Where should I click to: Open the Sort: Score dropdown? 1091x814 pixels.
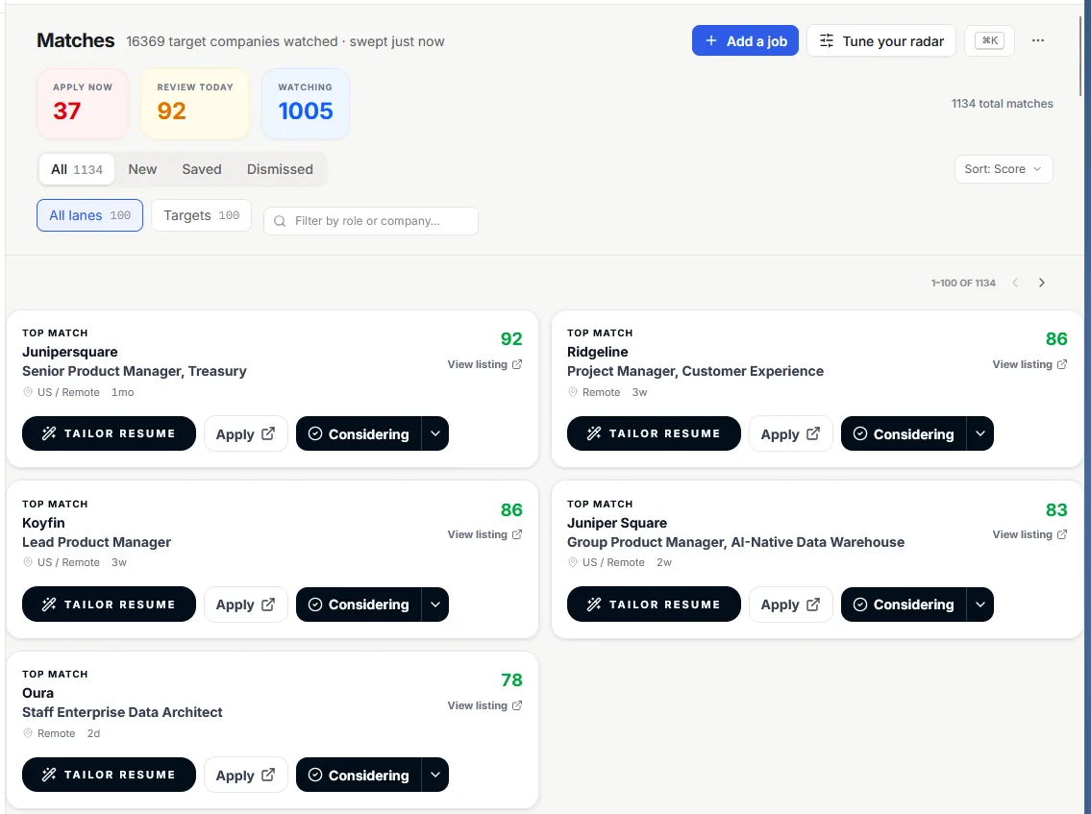click(x=1004, y=169)
